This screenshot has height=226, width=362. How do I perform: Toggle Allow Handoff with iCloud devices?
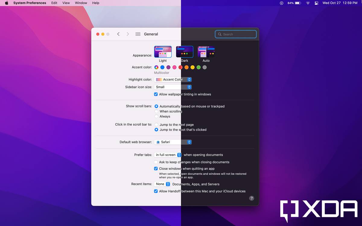pos(156,191)
